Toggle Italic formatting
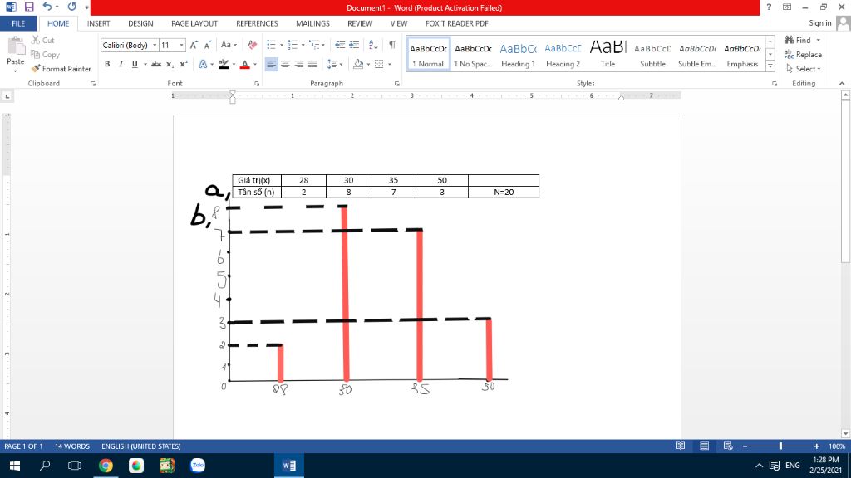851x478 pixels. pos(121,64)
